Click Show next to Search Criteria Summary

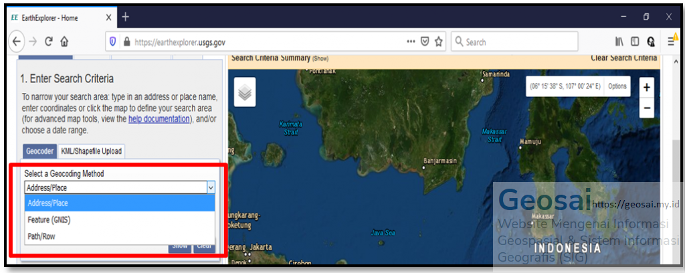(320, 58)
